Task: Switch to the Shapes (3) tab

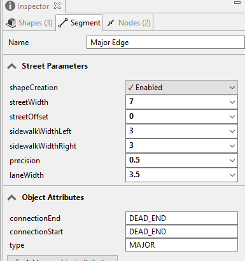Action: coord(29,23)
